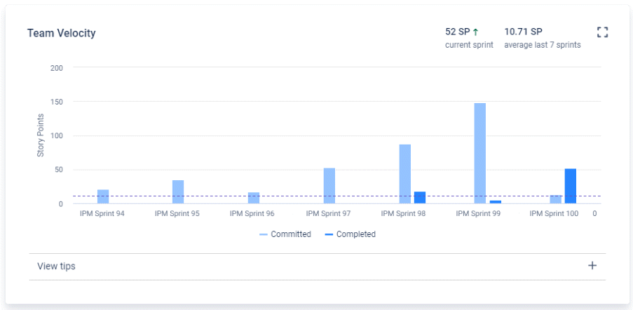Click the green up arrow next to 52 SP

tap(475, 32)
